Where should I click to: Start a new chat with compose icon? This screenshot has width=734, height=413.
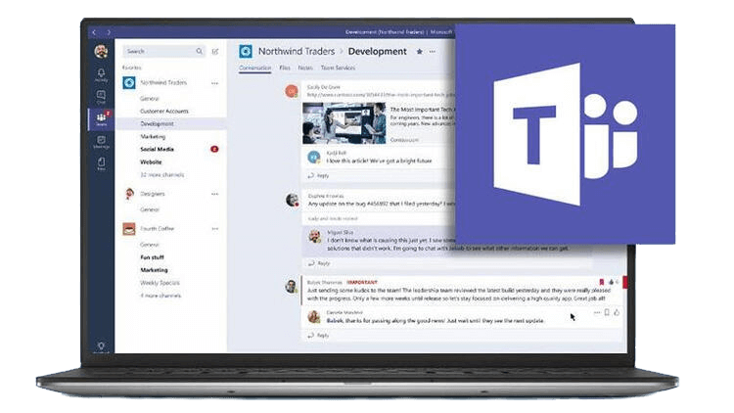pyautogui.click(x=215, y=52)
